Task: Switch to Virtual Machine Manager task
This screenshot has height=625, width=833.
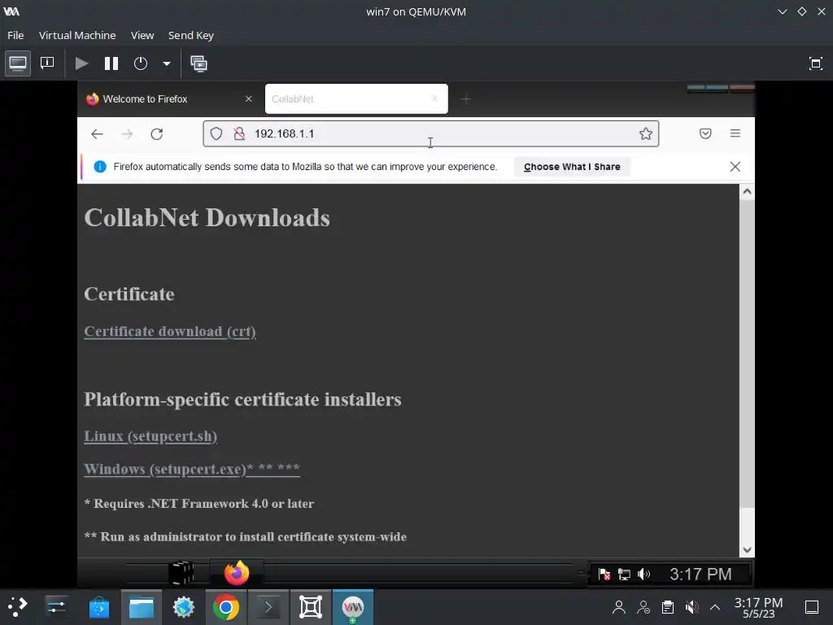Action: point(353,607)
